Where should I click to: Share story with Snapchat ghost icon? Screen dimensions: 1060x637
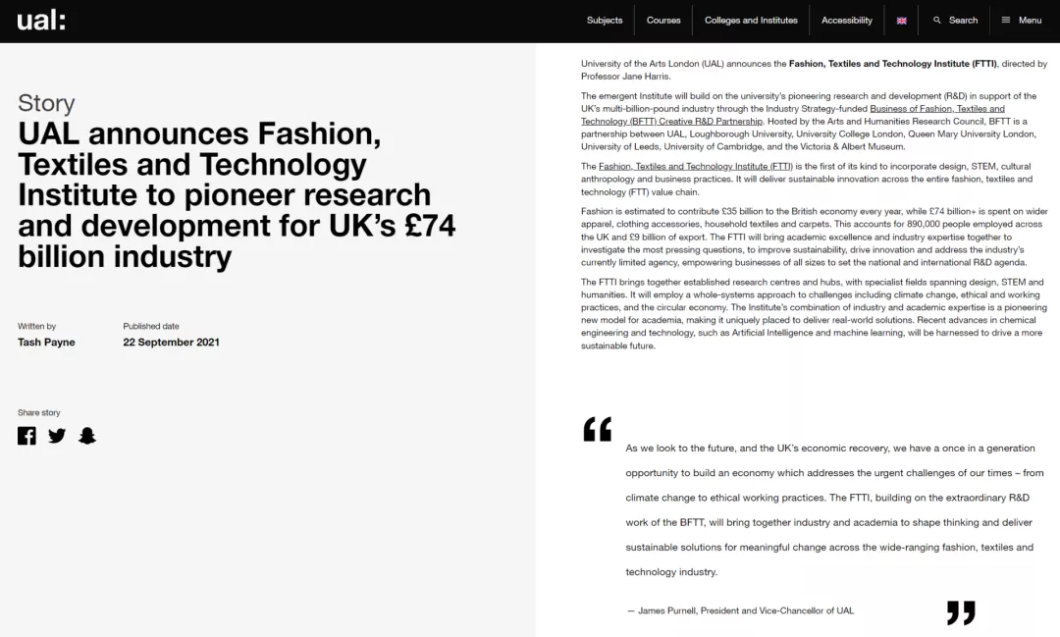(87, 436)
